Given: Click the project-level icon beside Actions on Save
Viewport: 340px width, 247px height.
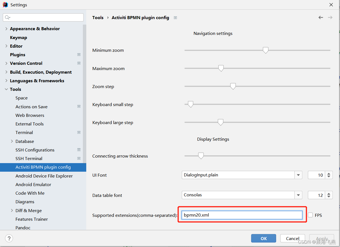Looking at the screenshot, I should tap(79, 107).
